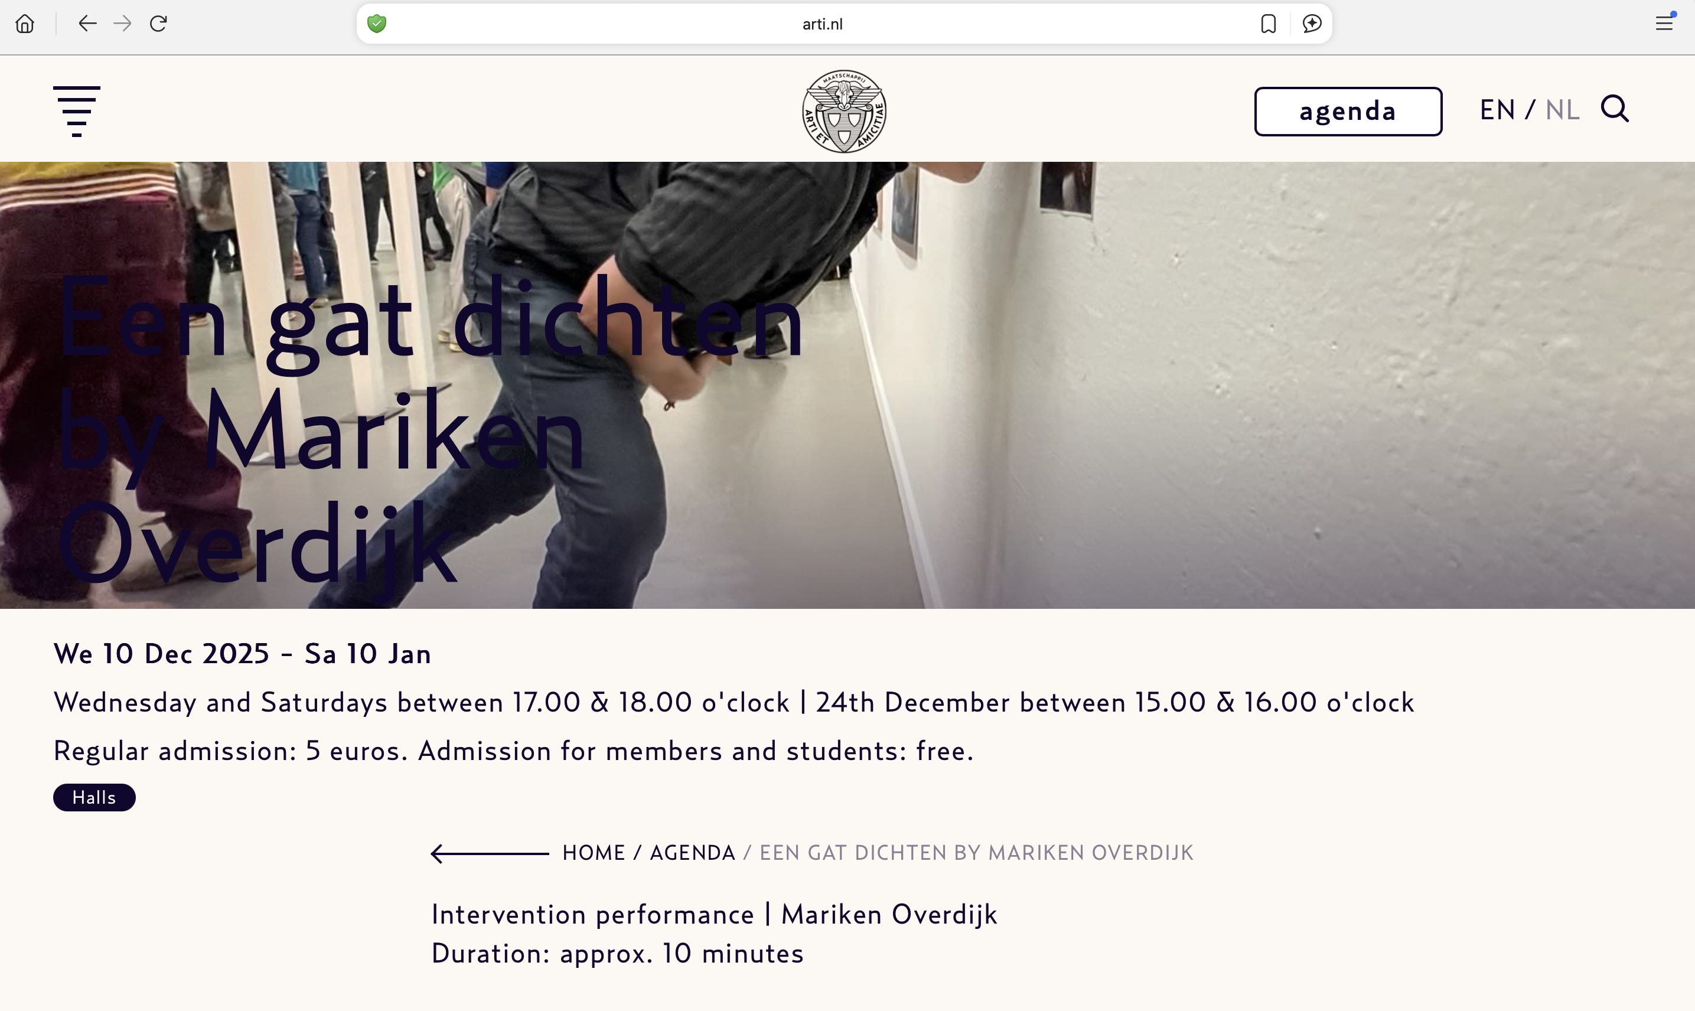Screen dimensions: 1695x1011
Task: Open the site search
Action: 1615,109
